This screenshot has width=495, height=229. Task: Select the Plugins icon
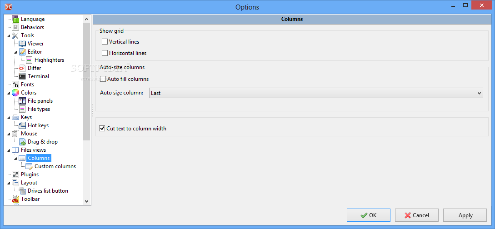[x=15, y=174]
